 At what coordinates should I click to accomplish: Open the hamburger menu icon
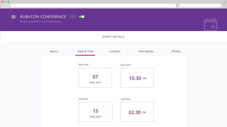click(13, 17)
